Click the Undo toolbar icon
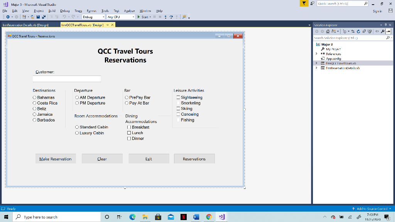 click(64, 17)
